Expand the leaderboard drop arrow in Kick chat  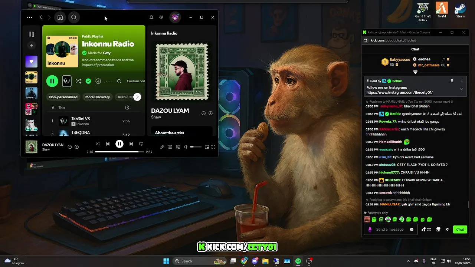415,72
